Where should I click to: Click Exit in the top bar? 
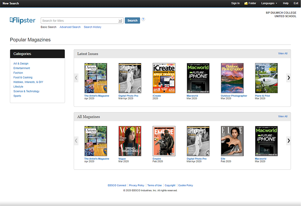point(296,3)
